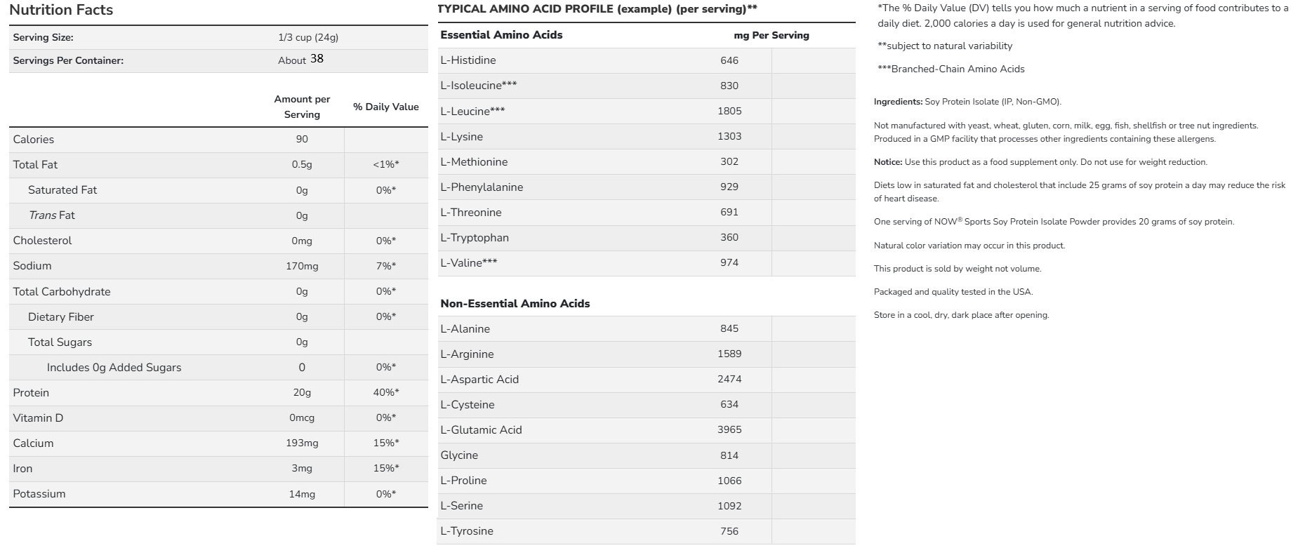The image size is (1298, 548).
Task: Click the Nutrition Facts heading
Action: 61,10
